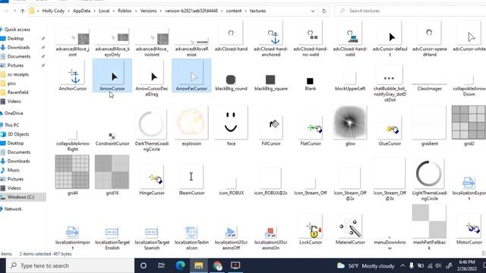Viewport: 486px width, 273px height.
Task: Select the advCursor-default file
Action: 390,39
